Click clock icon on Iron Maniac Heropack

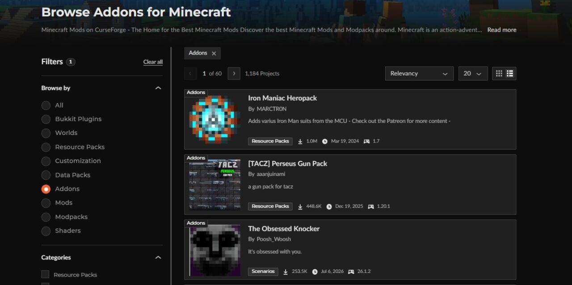325,141
